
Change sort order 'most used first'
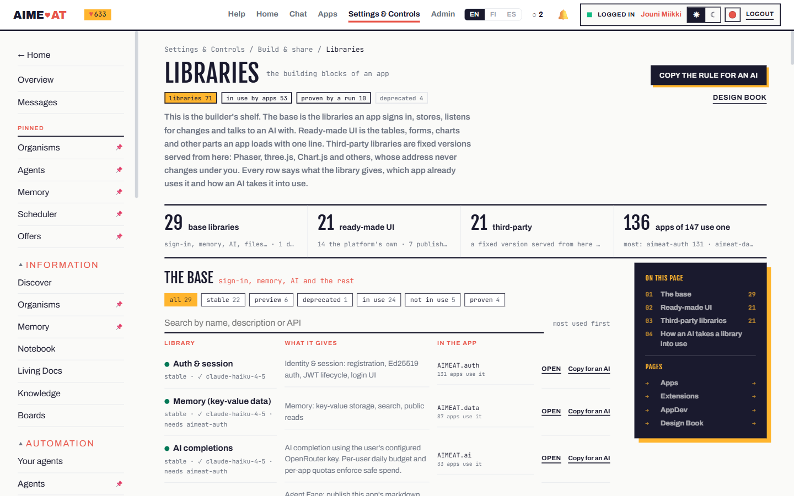[x=581, y=324]
